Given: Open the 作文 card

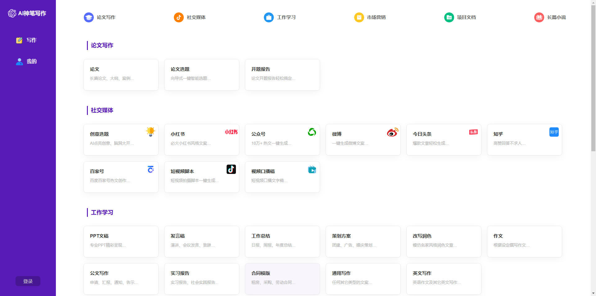Looking at the screenshot, I should click(525, 242).
